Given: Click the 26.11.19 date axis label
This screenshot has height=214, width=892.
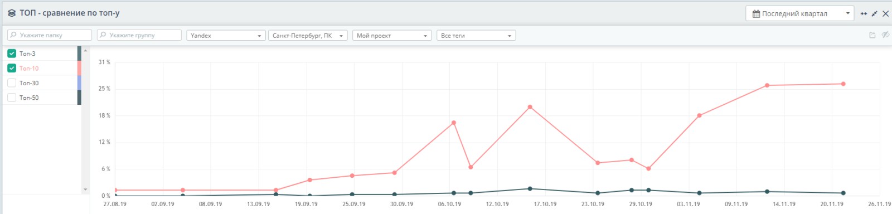Looking at the screenshot, I should pos(879,204).
